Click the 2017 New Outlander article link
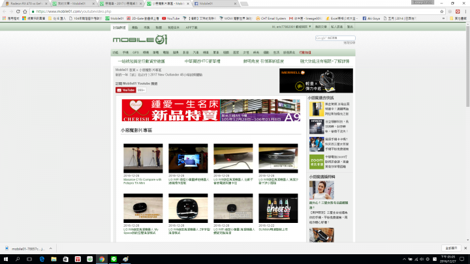 click(x=159, y=74)
